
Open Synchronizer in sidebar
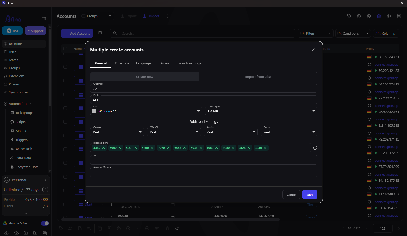(x=18, y=92)
